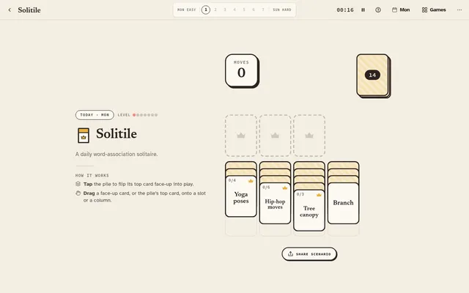Select the Tree canopy card

(309, 211)
